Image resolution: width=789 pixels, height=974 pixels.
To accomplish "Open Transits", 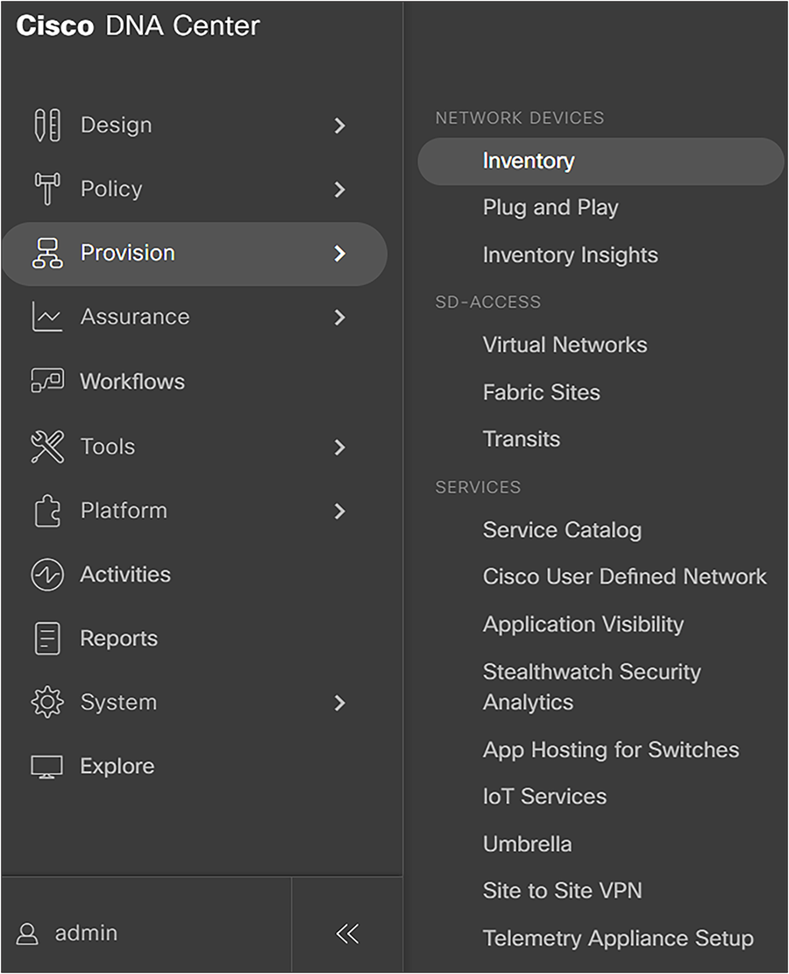I will [x=522, y=439].
